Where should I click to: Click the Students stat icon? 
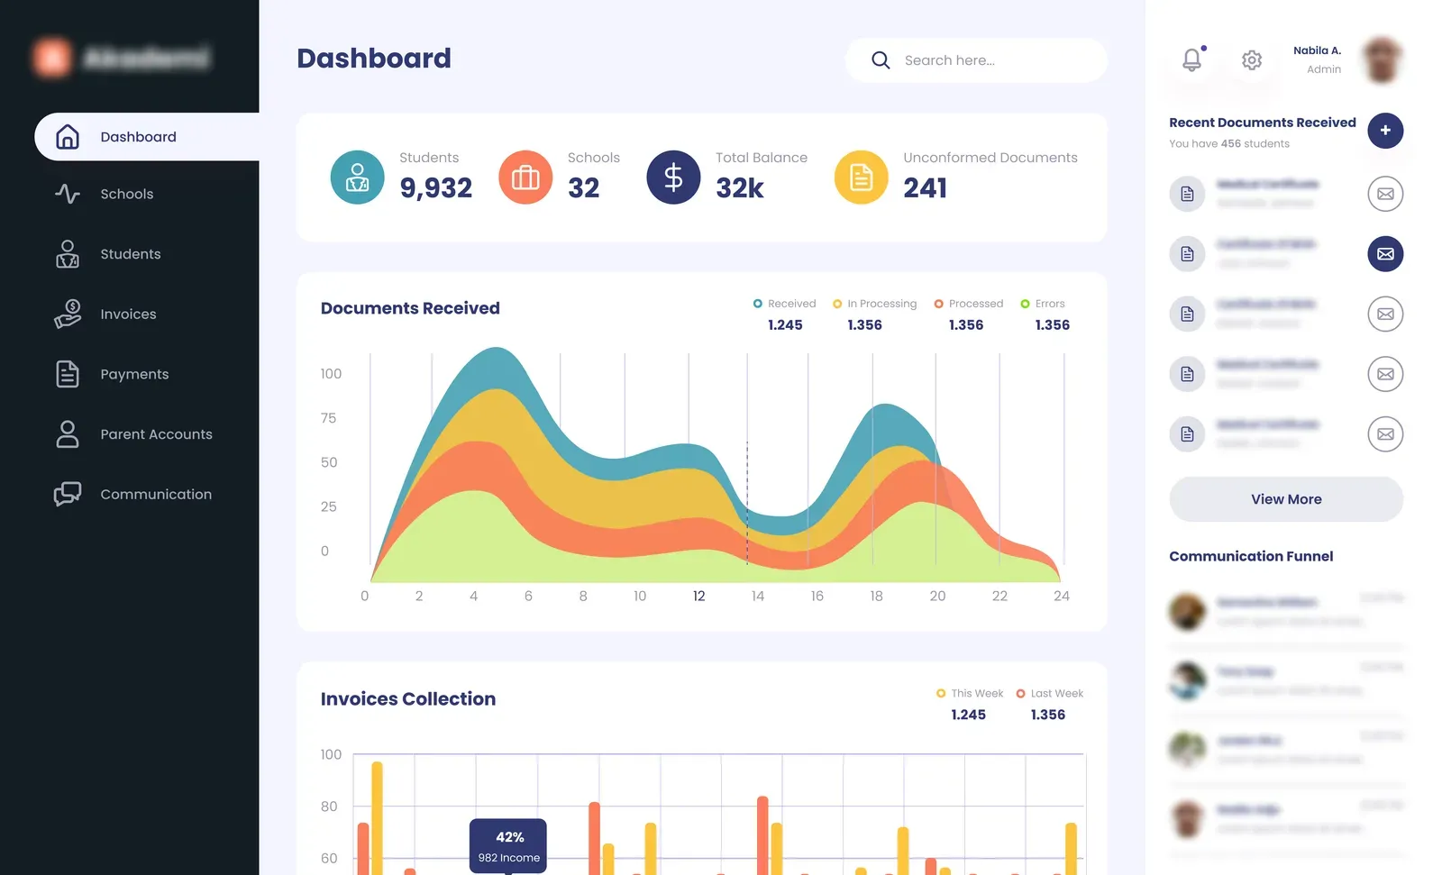(357, 178)
